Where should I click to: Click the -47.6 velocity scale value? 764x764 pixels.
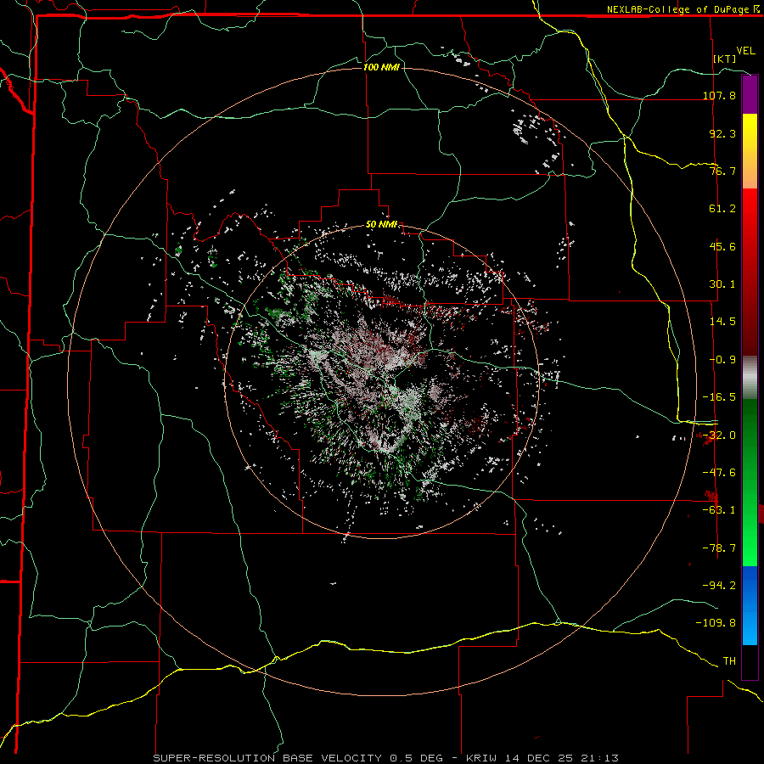click(x=719, y=473)
